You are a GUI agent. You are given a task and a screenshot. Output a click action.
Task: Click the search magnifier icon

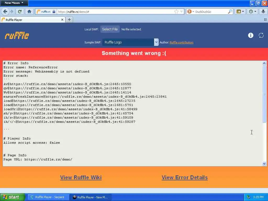coord(230,12)
